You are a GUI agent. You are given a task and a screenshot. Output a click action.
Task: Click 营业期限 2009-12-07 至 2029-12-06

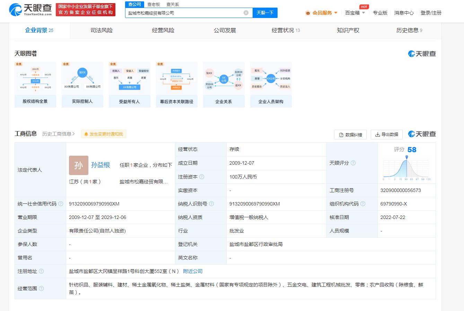pyautogui.click(x=98, y=217)
